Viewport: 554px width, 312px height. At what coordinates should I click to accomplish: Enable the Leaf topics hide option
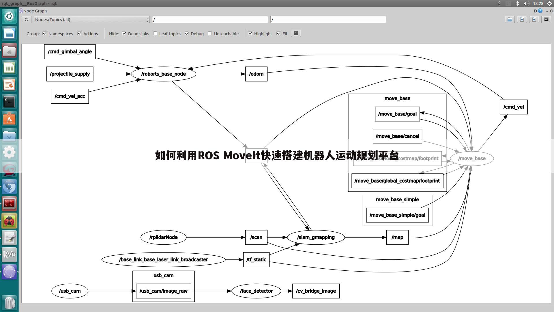155,34
